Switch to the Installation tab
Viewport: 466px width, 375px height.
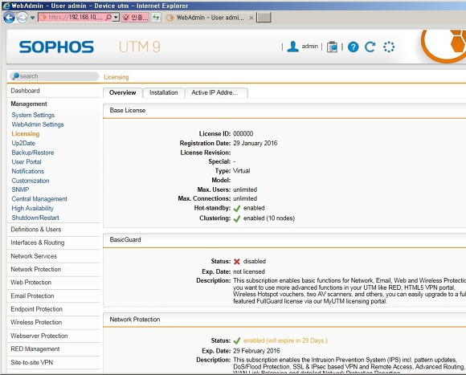(163, 92)
